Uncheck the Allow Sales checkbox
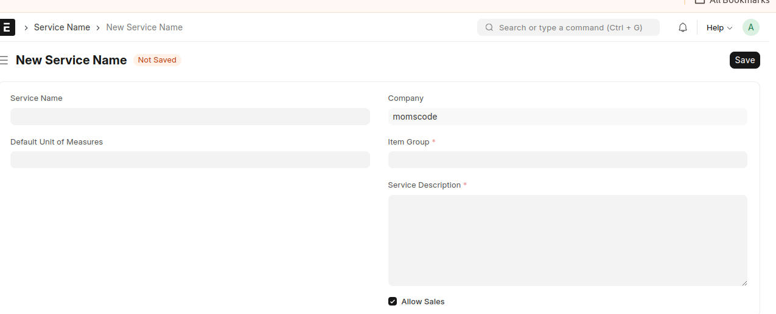The width and height of the screenshot is (776, 314). [393, 301]
